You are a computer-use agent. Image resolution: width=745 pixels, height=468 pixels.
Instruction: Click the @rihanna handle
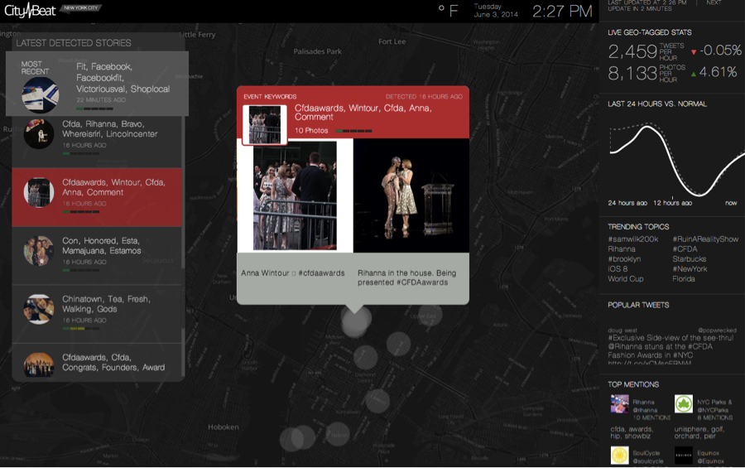click(x=645, y=410)
